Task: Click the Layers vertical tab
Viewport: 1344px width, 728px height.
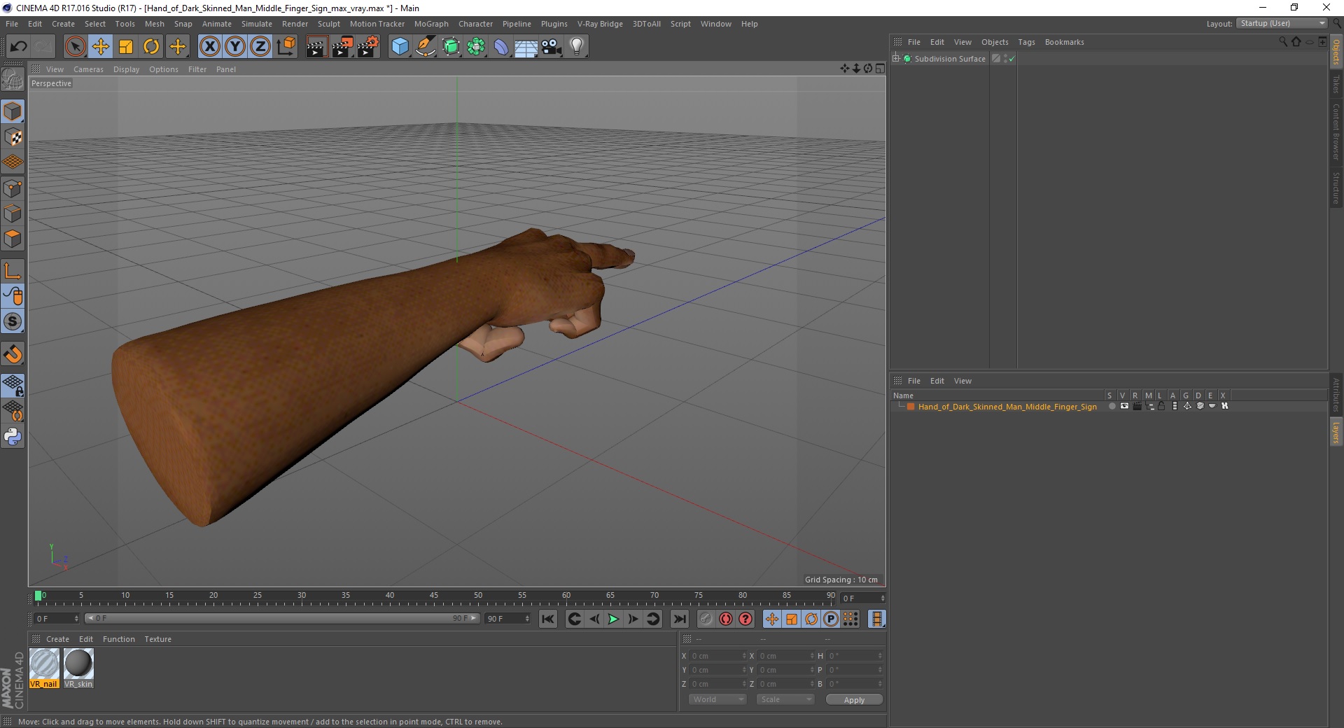Action: pyautogui.click(x=1336, y=433)
